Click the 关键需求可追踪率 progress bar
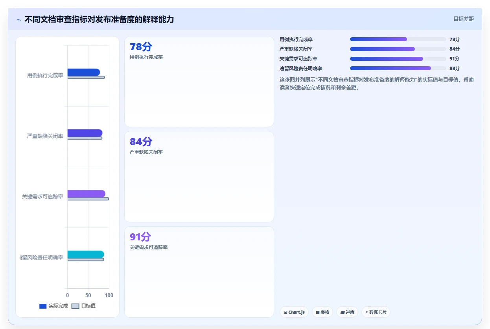 [x=398, y=59]
